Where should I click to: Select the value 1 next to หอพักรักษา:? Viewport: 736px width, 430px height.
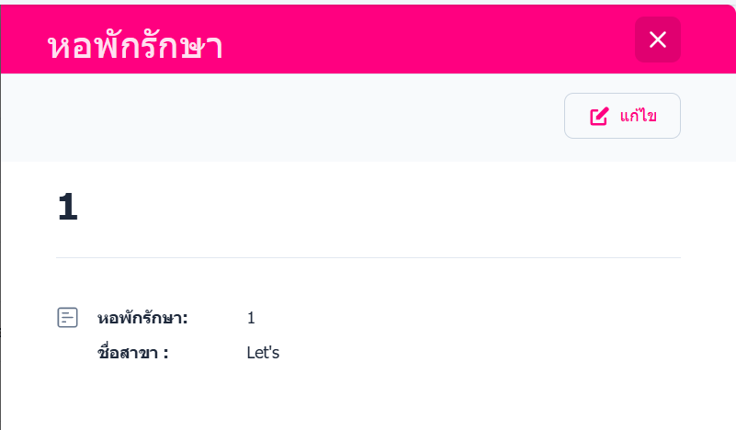pos(251,319)
